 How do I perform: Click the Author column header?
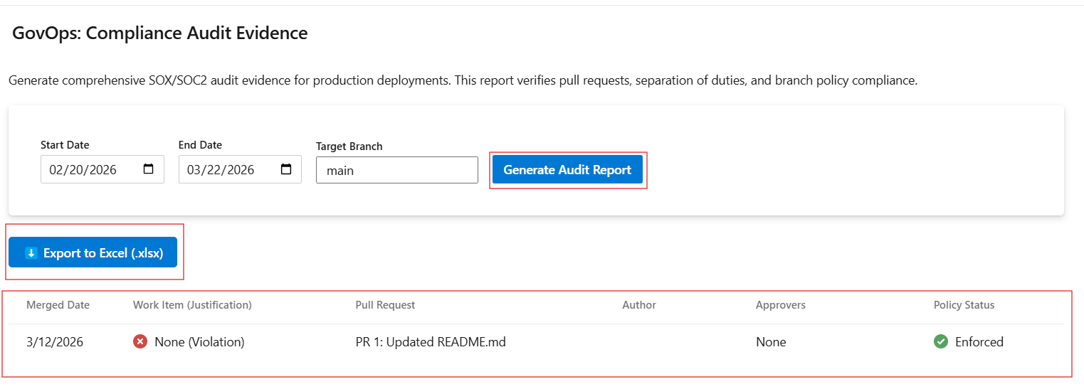tap(639, 305)
